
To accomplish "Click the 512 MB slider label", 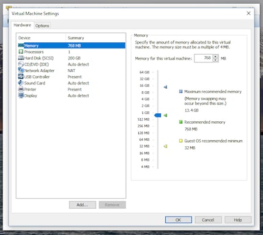I will click(x=144, y=119).
